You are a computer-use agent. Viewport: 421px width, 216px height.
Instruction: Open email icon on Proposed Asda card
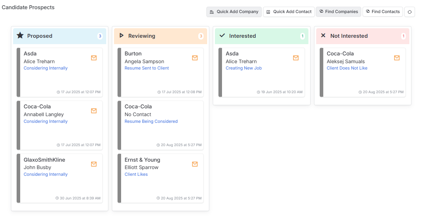[x=94, y=58]
